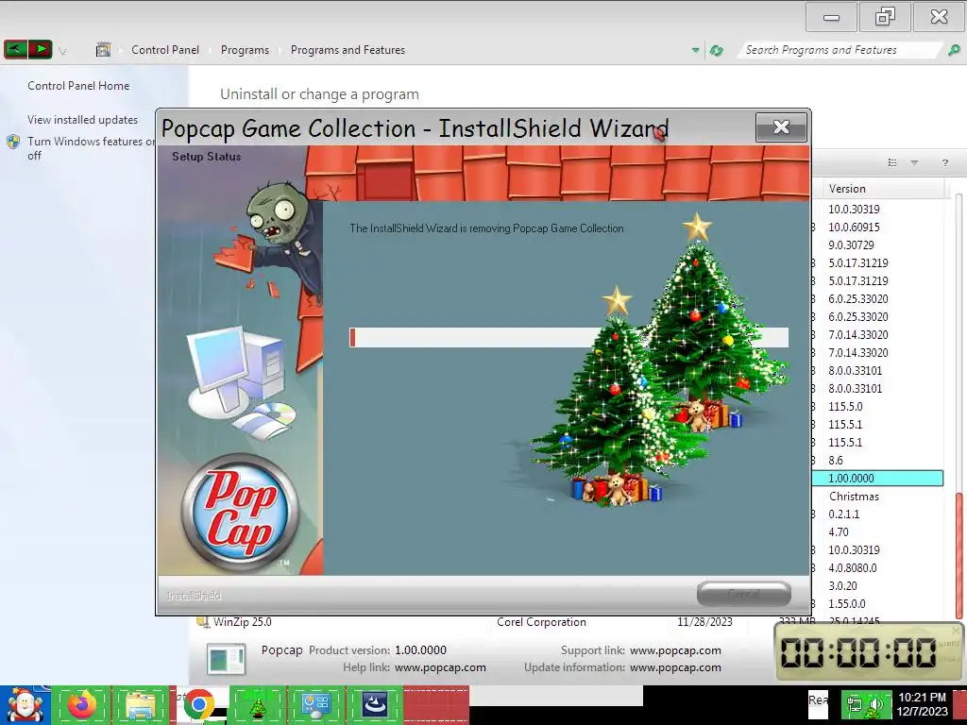Select version 9.0.30729 row
Viewport: 967px width, 725px height.
(851, 245)
